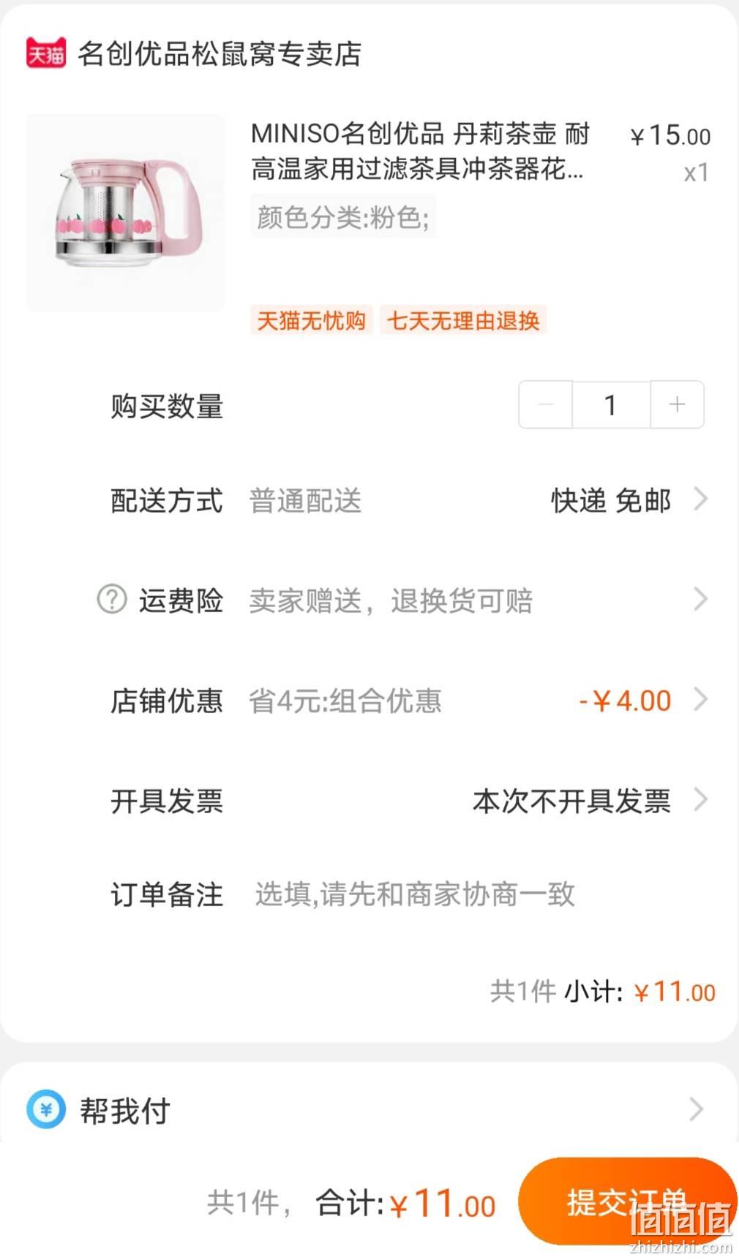Image resolution: width=739 pixels, height=1260 pixels.
Task: Tap the MINISO teapot product title
Action: point(419,151)
